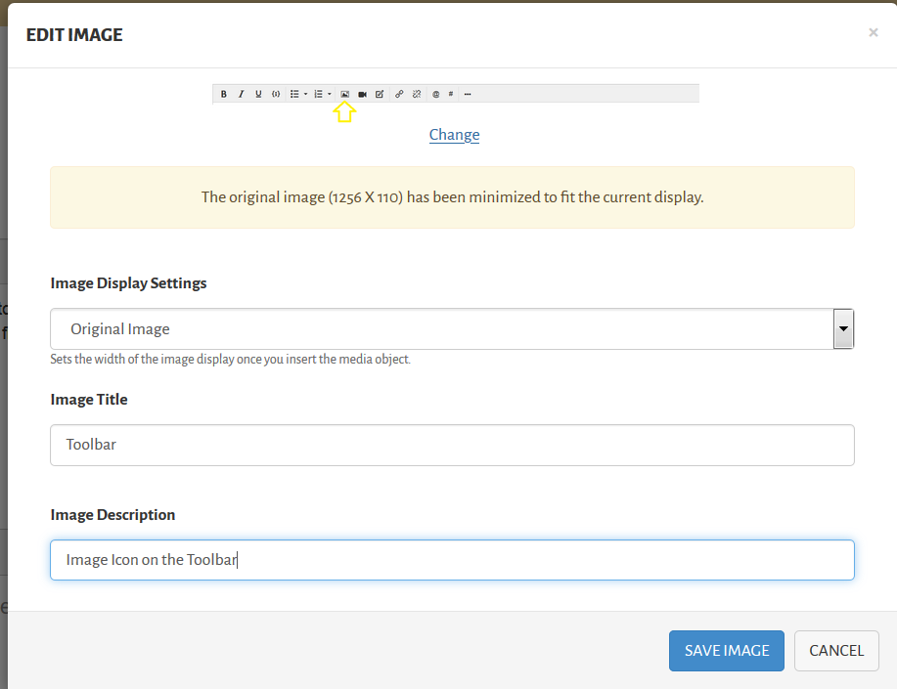Open the Image Display Settings dropdown
Screen dimensions: 897x689
(452, 328)
